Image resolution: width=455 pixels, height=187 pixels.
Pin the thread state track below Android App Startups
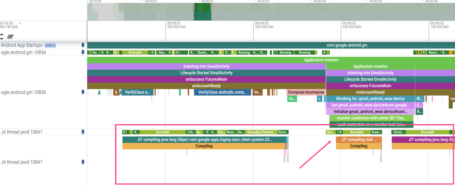pyautogui.click(x=83, y=52)
